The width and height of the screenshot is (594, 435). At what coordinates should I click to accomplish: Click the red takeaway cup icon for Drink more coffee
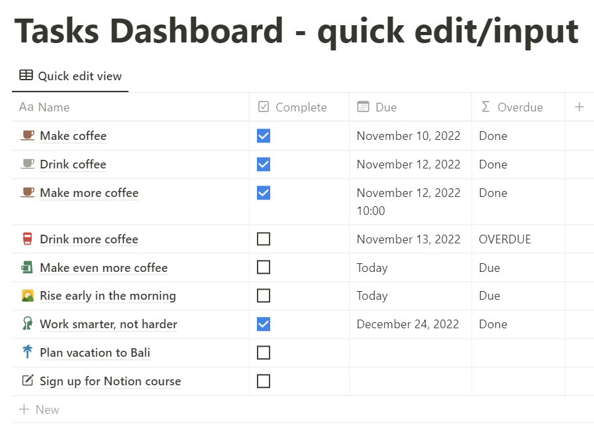coord(27,239)
